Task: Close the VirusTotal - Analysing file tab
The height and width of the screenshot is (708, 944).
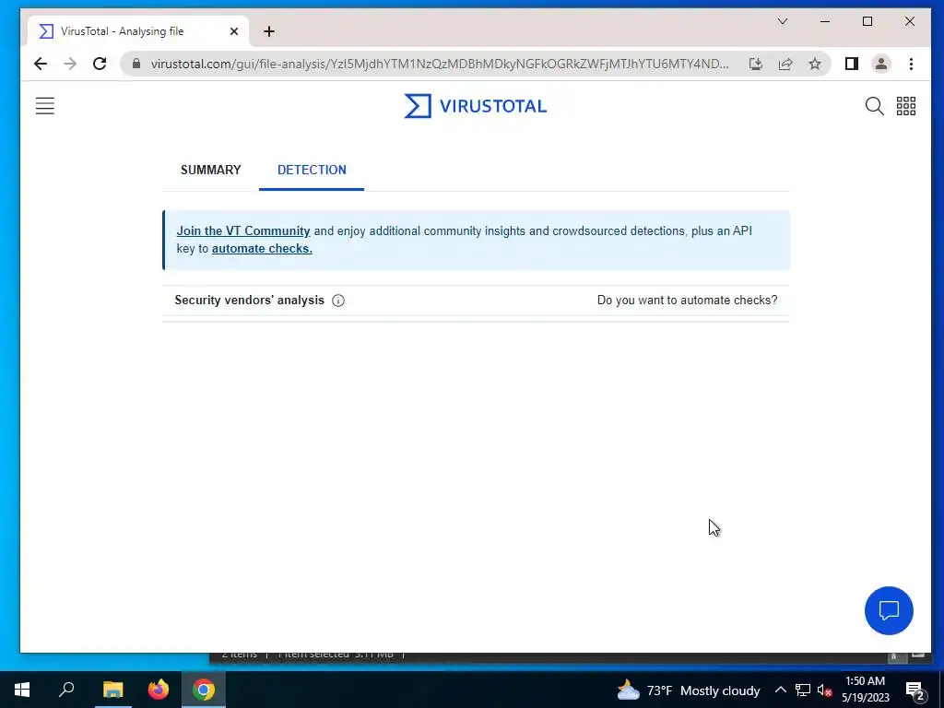Action: pos(234,31)
